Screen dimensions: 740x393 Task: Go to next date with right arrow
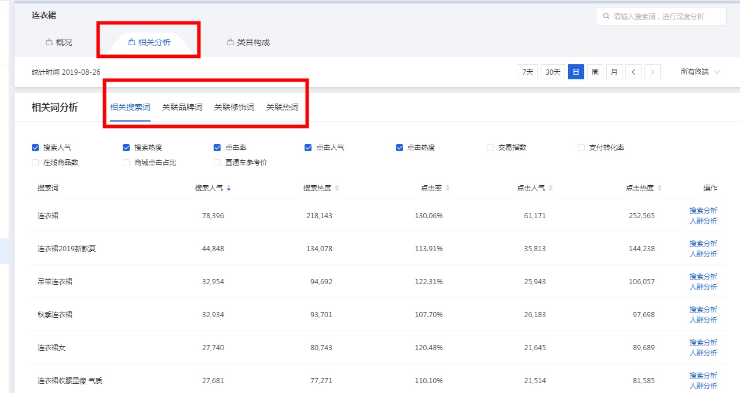pos(653,72)
